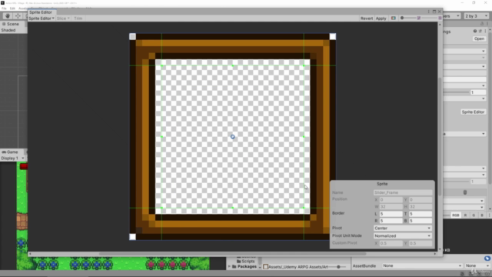Image resolution: width=492 pixels, height=277 pixels.
Task: Open Display 1 dropdown in Game view
Action: pyautogui.click(x=12, y=159)
